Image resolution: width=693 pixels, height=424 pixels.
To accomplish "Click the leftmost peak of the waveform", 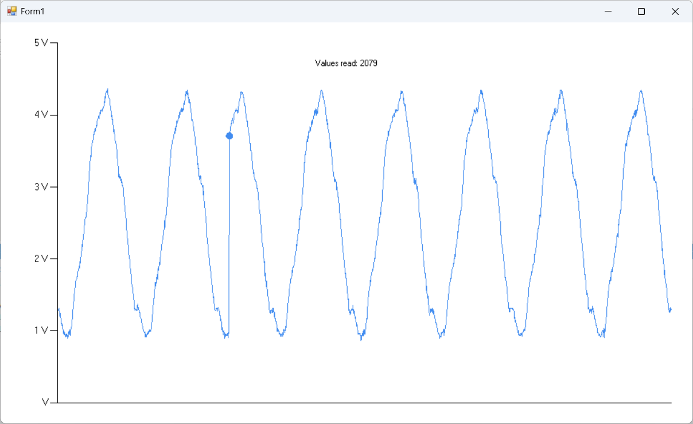I will click(107, 90).
